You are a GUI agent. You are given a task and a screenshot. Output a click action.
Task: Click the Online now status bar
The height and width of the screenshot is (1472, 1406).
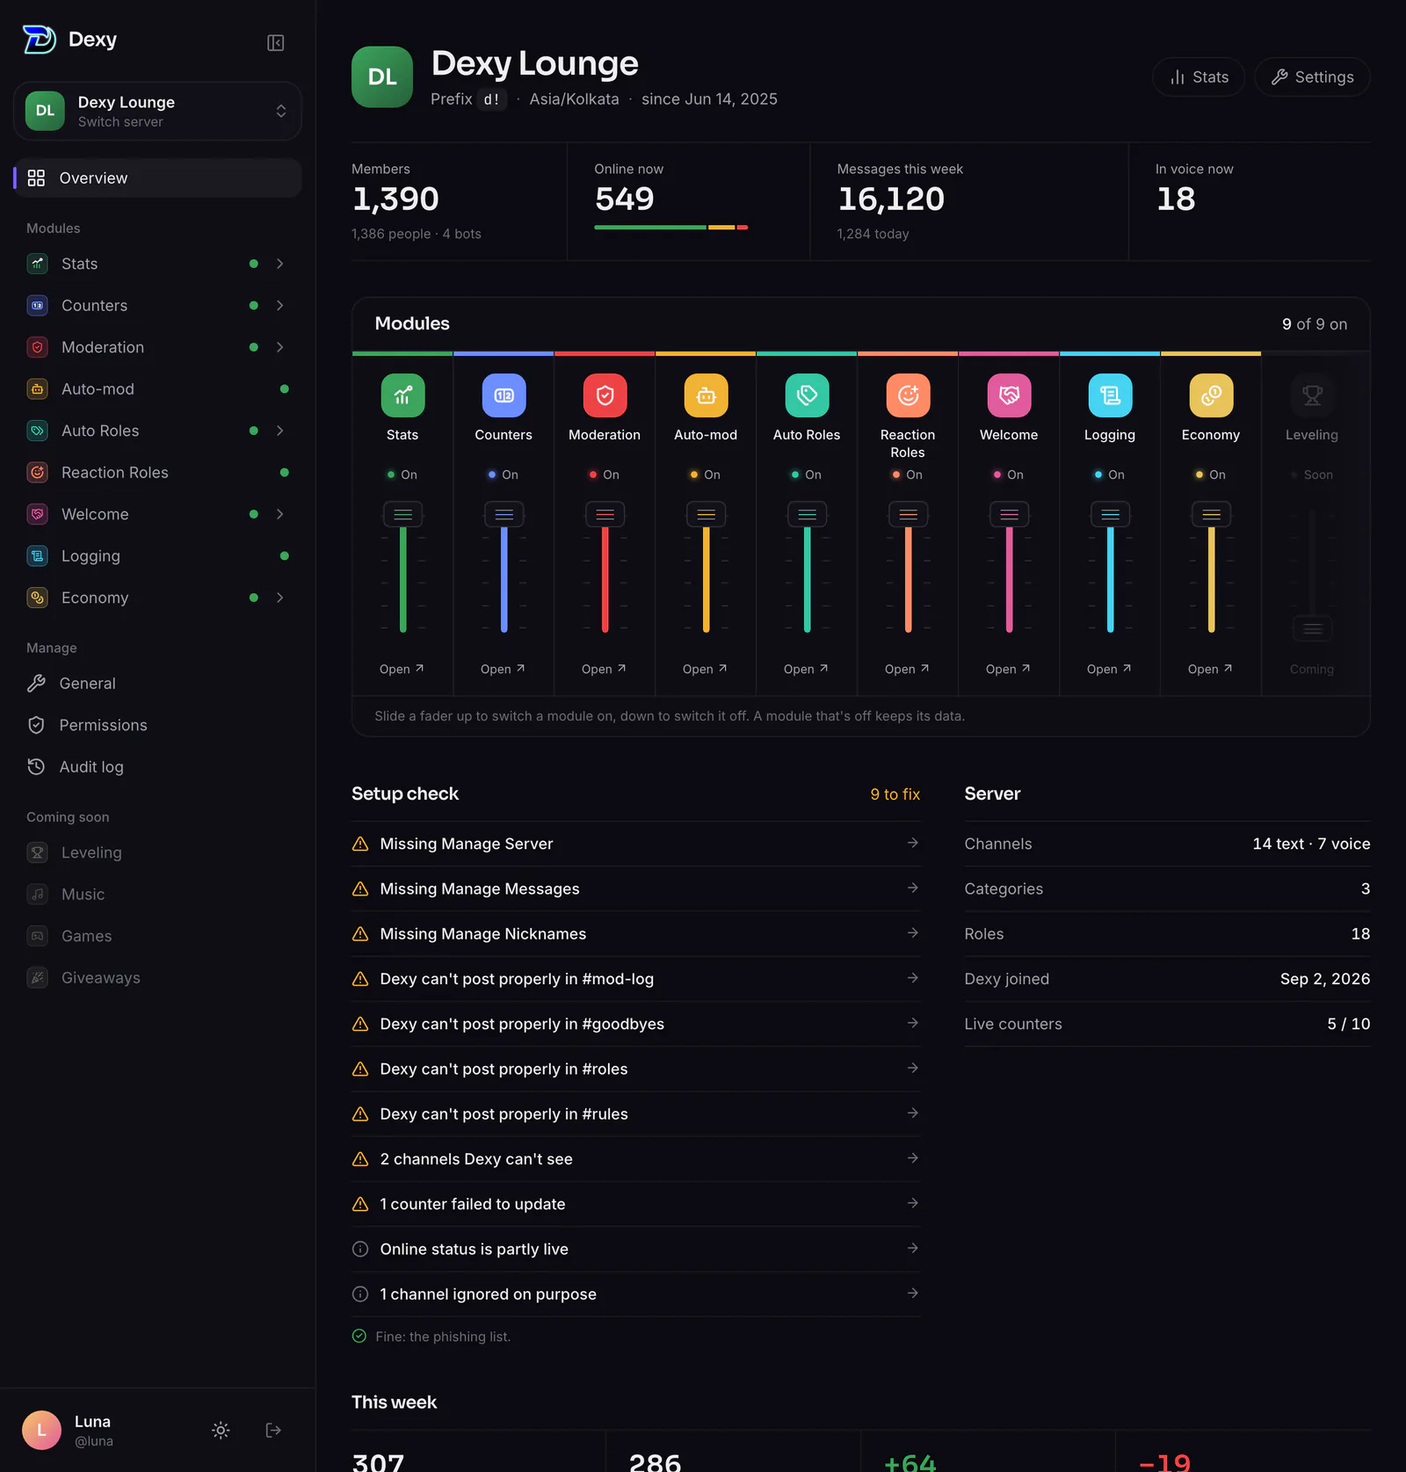pos(670,228)
